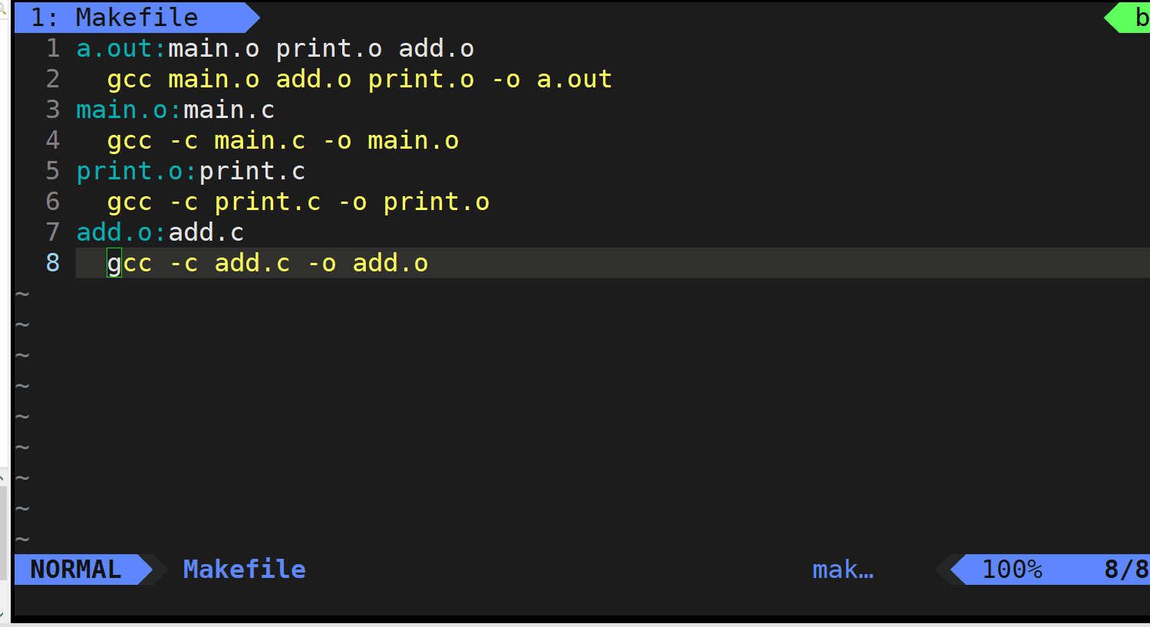Image resolution: width=1150 pixels, height=627 pixels.
Task: Click the truncated 'mak…' filetype segment
Action: [x=842, y=570]
